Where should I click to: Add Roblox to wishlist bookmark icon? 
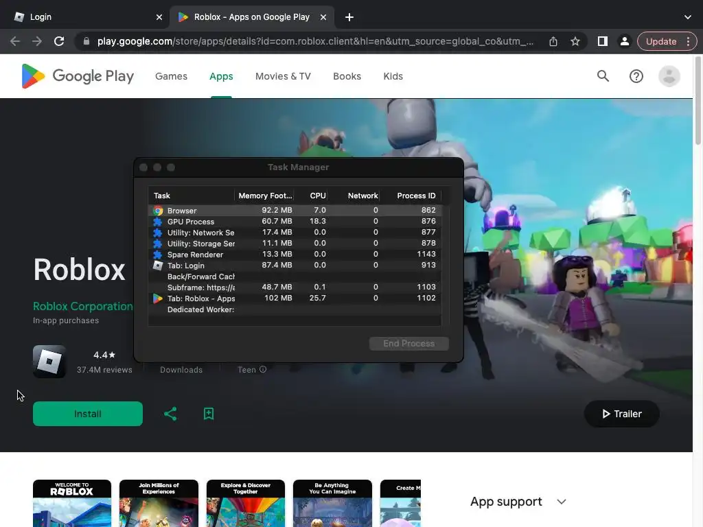[x=209, y=414]
